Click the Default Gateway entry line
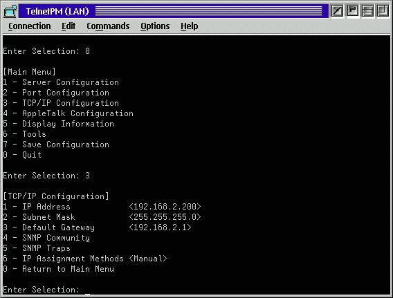The height and width of the screenshot is (298, 393). coord(98,227)
